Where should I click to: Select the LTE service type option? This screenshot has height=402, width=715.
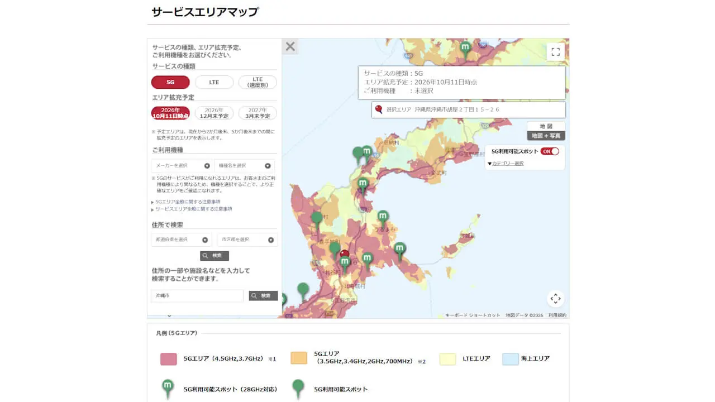[214, 82]
